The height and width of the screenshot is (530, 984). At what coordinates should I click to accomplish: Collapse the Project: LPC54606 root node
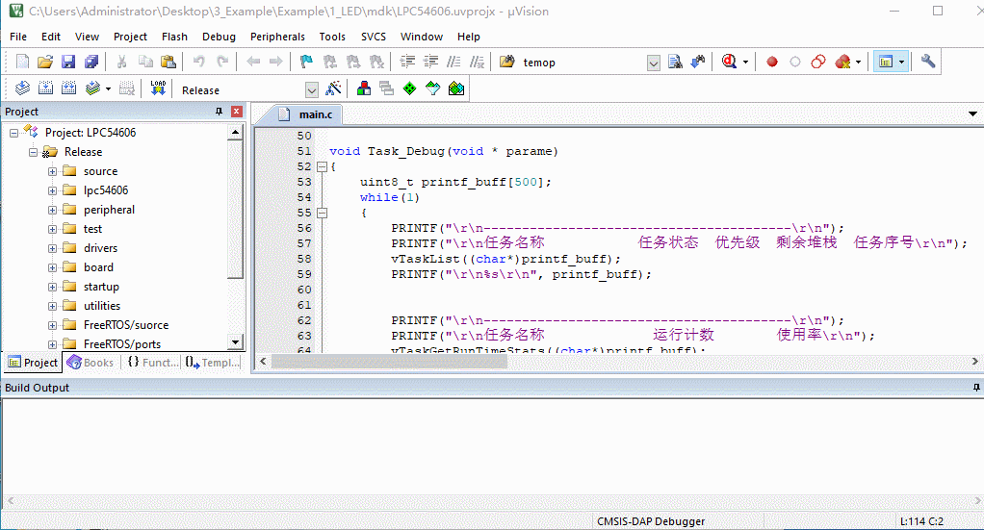[x=13, y=133]
